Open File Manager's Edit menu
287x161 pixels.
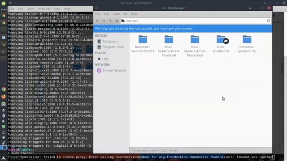106,14
